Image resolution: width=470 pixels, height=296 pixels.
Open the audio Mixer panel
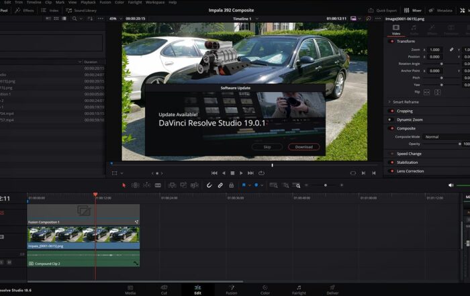[412, 11]
